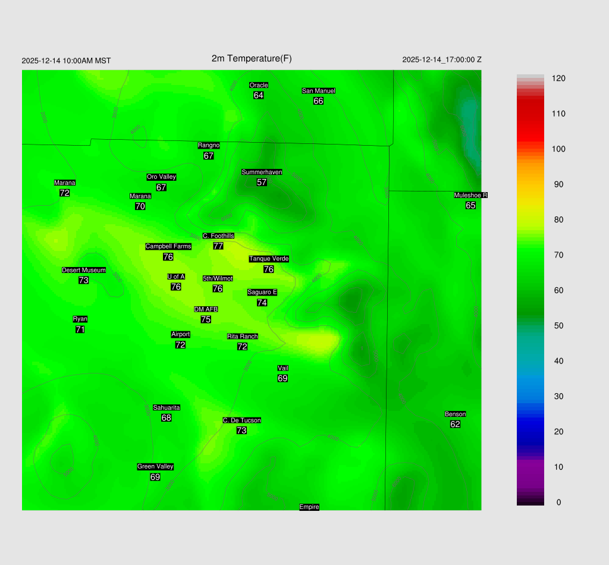Select the Benson station label
The image size is (609, 565).
(455, 415)
